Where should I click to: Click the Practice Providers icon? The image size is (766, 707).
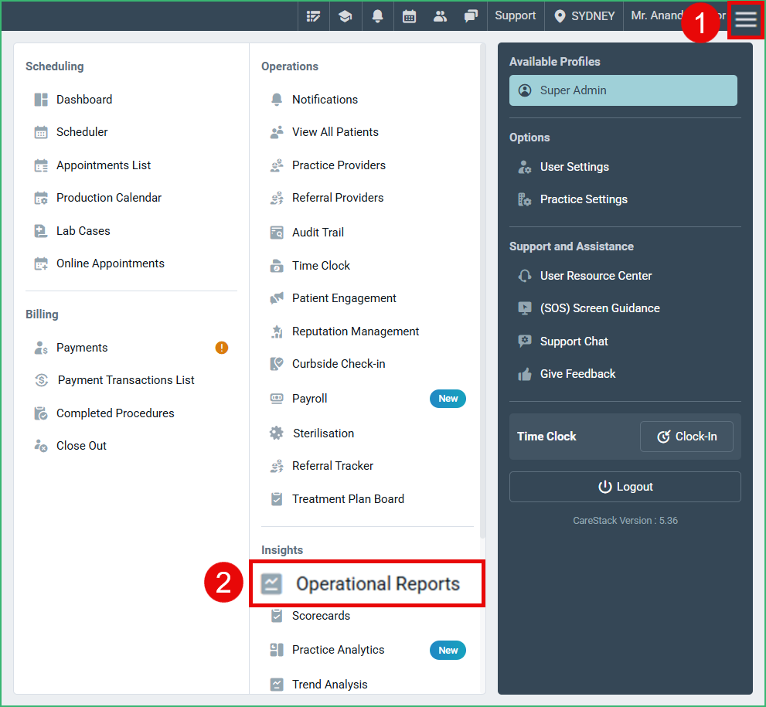277,165
